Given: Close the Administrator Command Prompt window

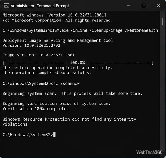Looking at the screenshot, I should [158, 5].
